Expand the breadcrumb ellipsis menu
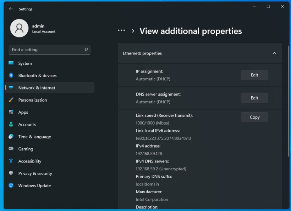This screenshot has width=291, height=211. click(121, 31)
